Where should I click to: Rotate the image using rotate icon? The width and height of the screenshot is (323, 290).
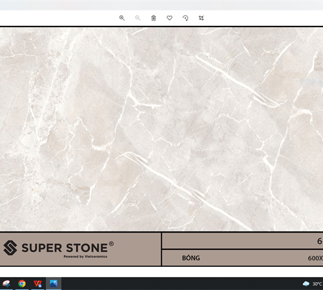point(185,18)
